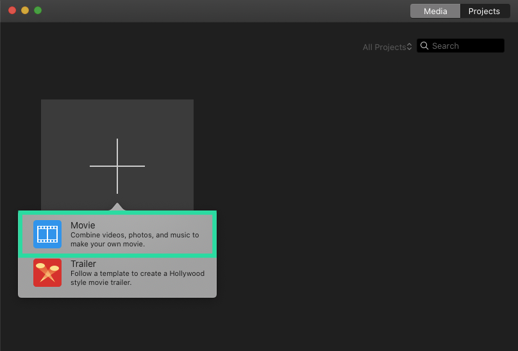Image resolution: width=518 pixels, height=351 pixels.
Task: Focus the Search text field
Action: point(466,46)
